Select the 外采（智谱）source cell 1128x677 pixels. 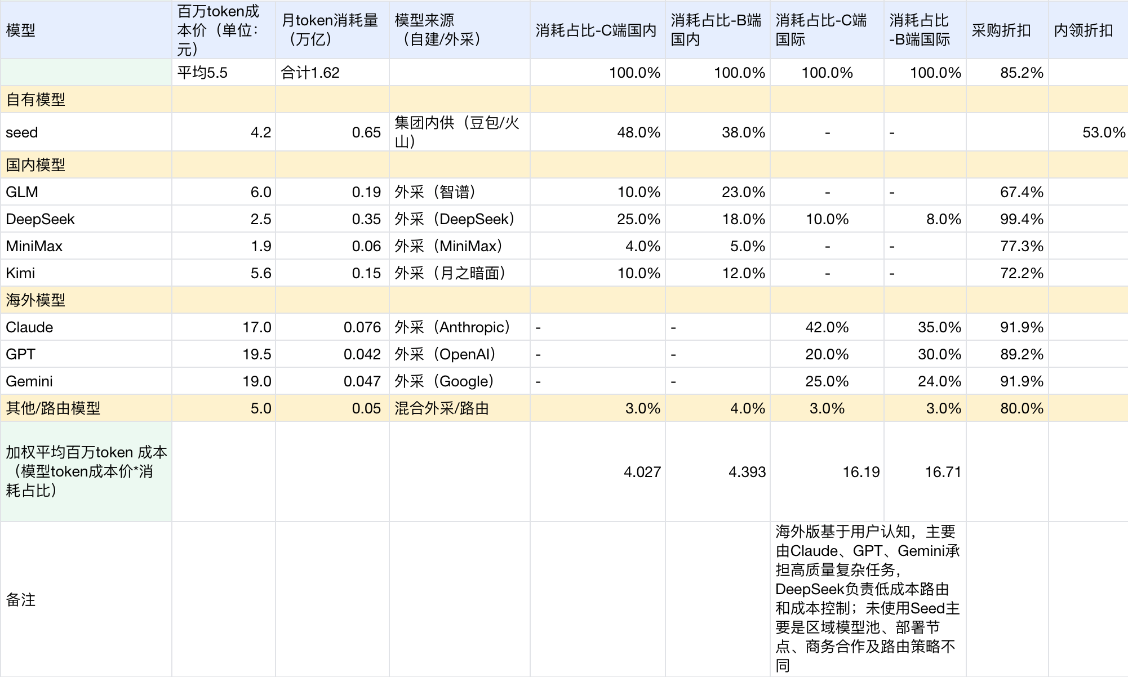[x=460, y=192]
